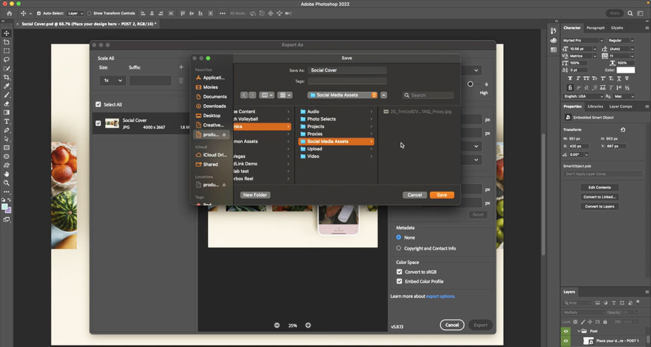Select the Rectangular Marquee tool
Screen dimensions: 651x347
pos(7,51)
